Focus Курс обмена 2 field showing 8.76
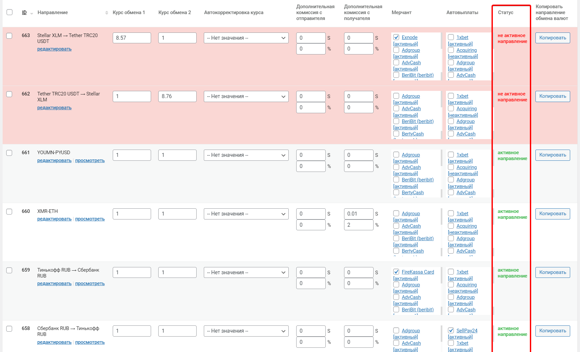The image size is (580, 352). pyautogui.click(x=177, y=96)
